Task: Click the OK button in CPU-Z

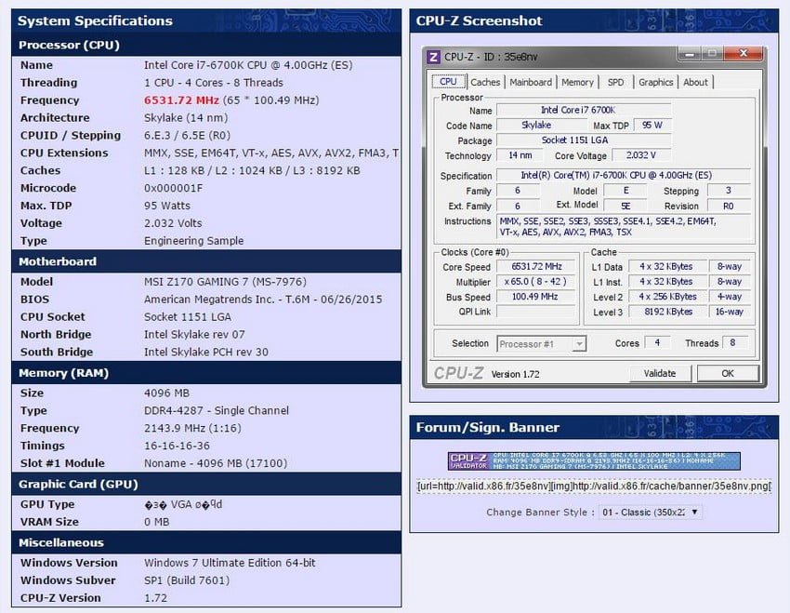Action: pyautogui.click(x=727, y=373)
